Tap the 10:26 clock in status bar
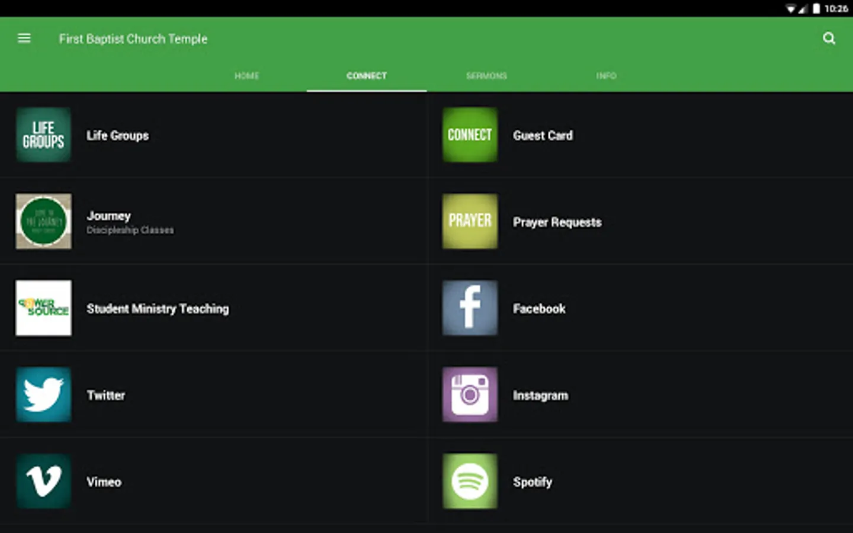The image size is (853, 533). tap(836, 8)
